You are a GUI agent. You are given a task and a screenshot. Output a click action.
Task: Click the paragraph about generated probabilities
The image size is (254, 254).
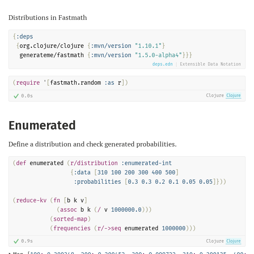point(92,144)
